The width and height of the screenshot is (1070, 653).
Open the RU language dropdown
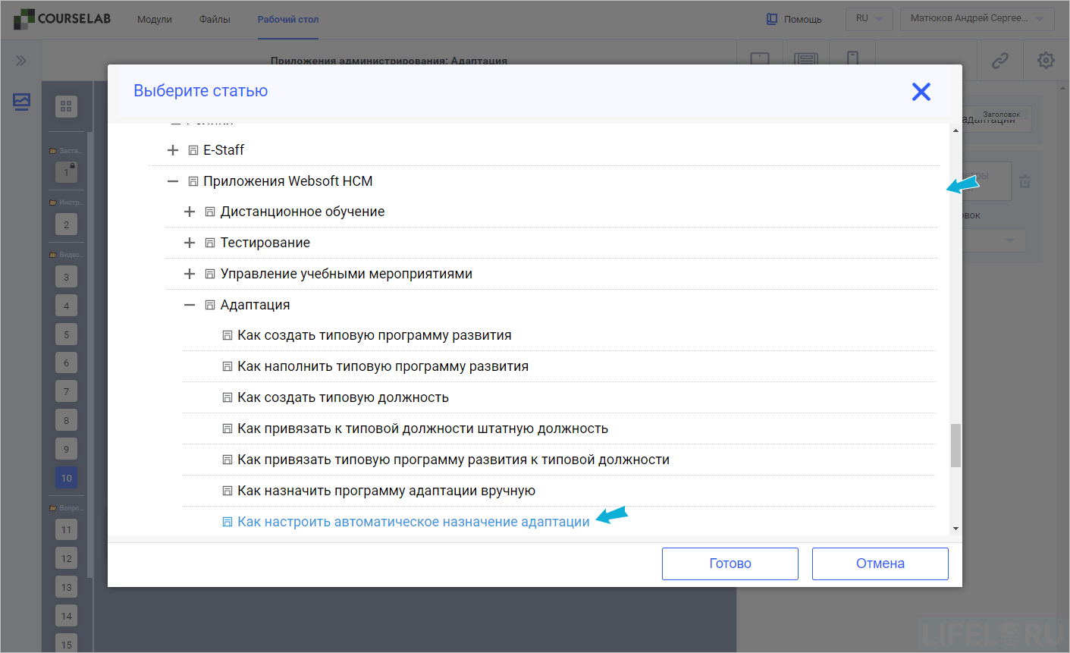click(x=868, y=18)
